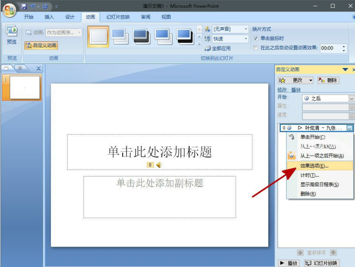
Task: Click the speaker sound icon on slide
Action: [x=159, y=165]
